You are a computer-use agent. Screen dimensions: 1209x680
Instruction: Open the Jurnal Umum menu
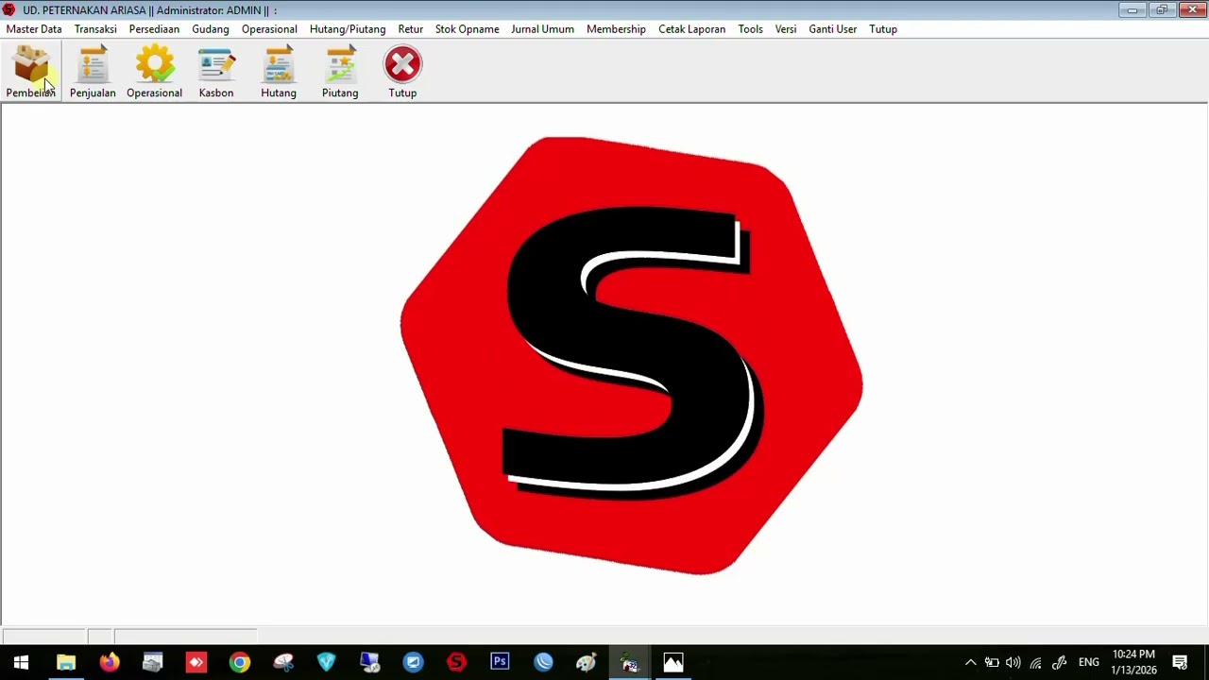click(542, 29)
